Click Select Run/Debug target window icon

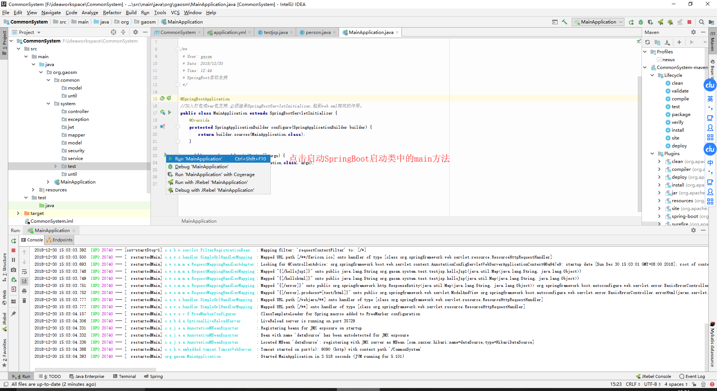pos(555,22)
